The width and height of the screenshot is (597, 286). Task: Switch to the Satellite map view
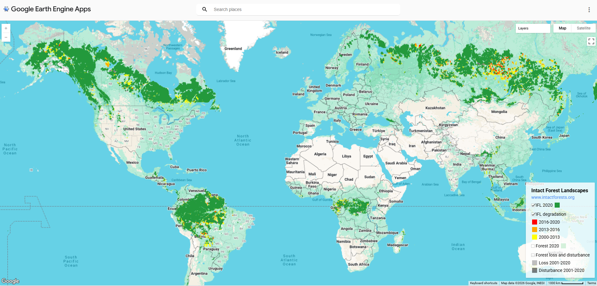click(583, 28)
